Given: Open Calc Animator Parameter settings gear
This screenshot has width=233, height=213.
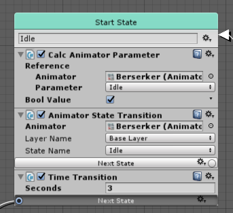Looking at the screenshot, I should [x=209, y=54].
